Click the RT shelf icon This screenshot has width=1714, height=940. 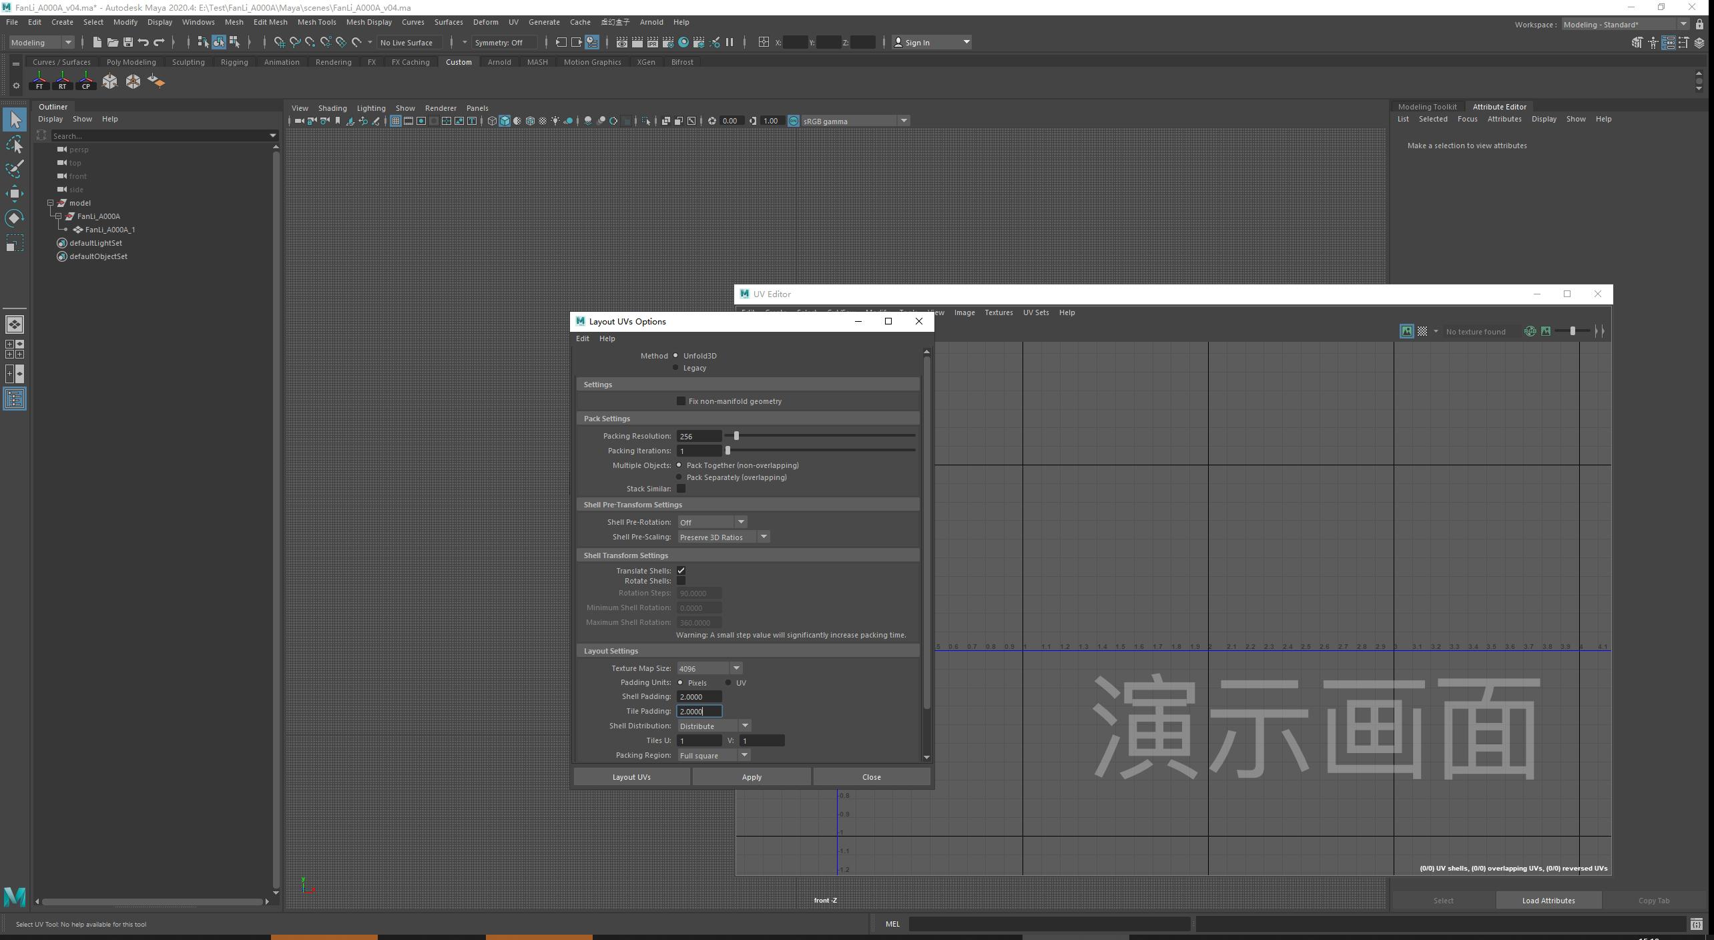(62, 81)
